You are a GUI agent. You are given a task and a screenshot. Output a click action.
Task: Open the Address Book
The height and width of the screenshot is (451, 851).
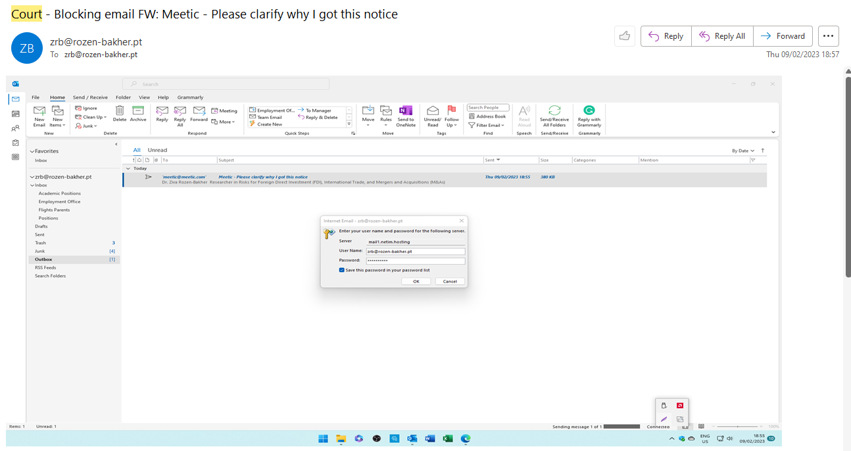[487, 116]
